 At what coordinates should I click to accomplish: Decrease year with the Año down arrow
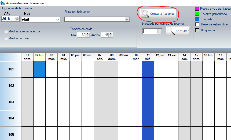click(17, 21)
